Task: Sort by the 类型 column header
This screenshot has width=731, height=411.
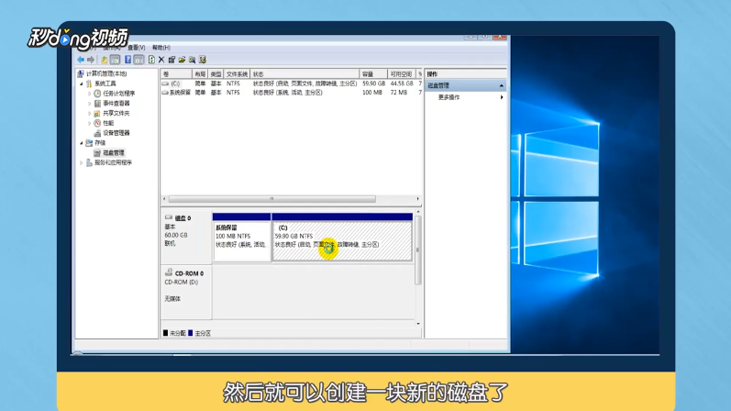Action: (216, 74)
